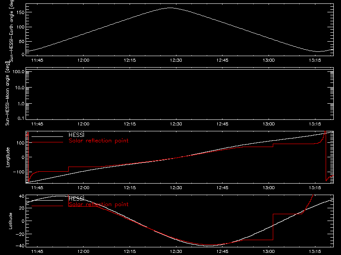This screenshot has width=341, height=255.
Task: Click the 40 tick on Latitude plot
Action: (x=22, y=196)
